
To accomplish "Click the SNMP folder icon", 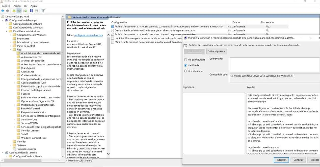I will point(18,134).
